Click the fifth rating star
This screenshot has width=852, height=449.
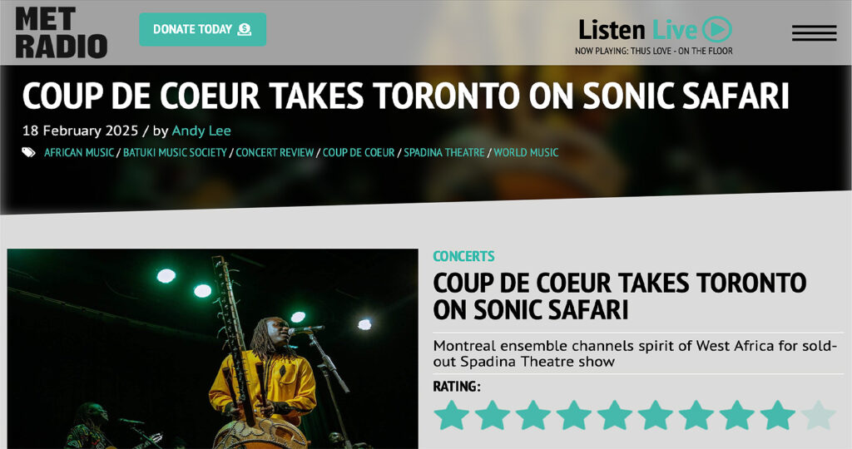click(615, 416)
